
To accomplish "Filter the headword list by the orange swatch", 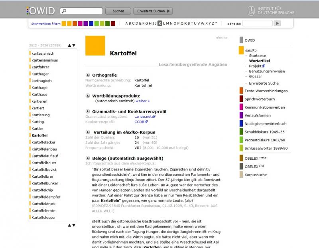I will point(75,24).
